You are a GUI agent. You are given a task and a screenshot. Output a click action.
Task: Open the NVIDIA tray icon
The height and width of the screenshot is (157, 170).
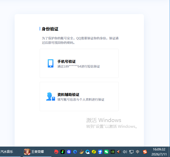pos(113,152)
